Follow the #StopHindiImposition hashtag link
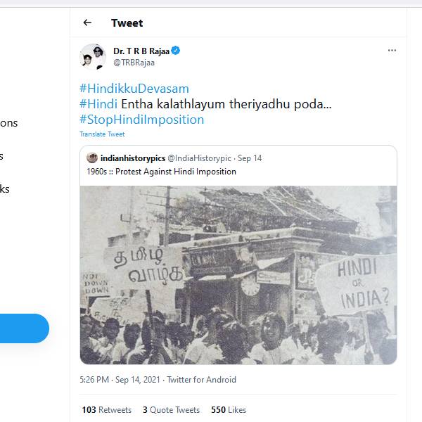Viewport: 422px width, 422px height. point(141,120)
